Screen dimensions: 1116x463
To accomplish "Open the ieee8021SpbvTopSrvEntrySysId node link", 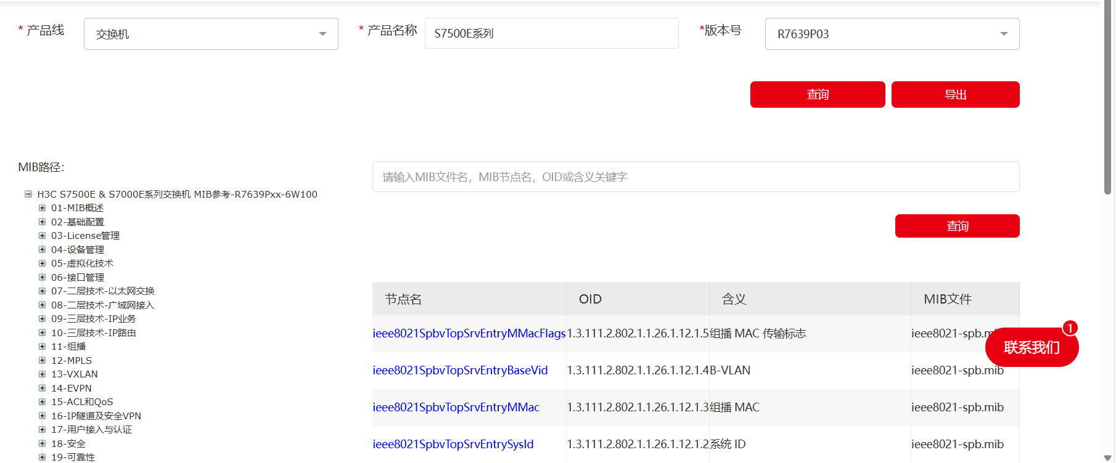I will click(453, 444).
